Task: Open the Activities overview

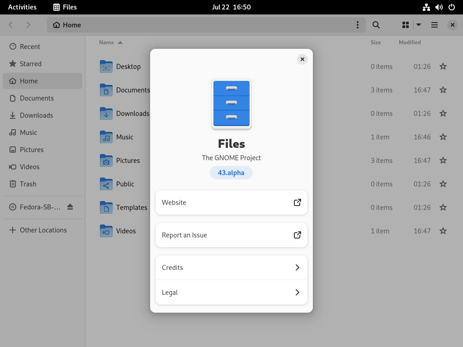Action: [22, 7]
